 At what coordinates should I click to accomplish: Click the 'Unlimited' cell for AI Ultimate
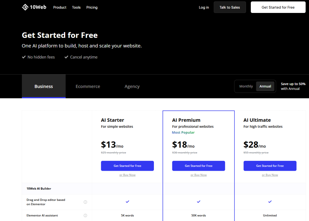[270, 216]
